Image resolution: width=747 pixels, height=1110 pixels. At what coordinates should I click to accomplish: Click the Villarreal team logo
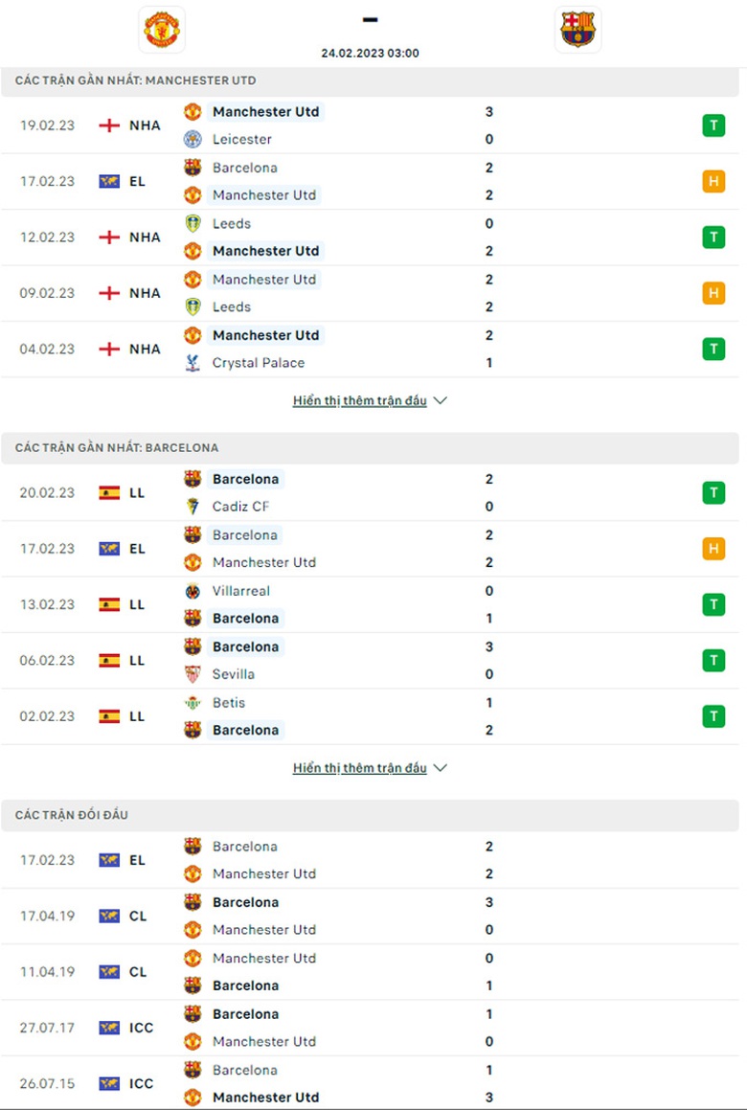click(192, 591)
